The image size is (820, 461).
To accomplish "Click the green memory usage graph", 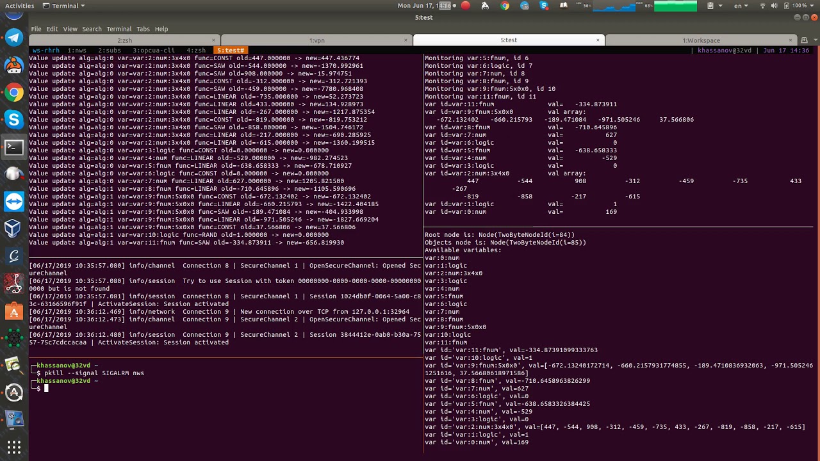I will coord(676,6).
